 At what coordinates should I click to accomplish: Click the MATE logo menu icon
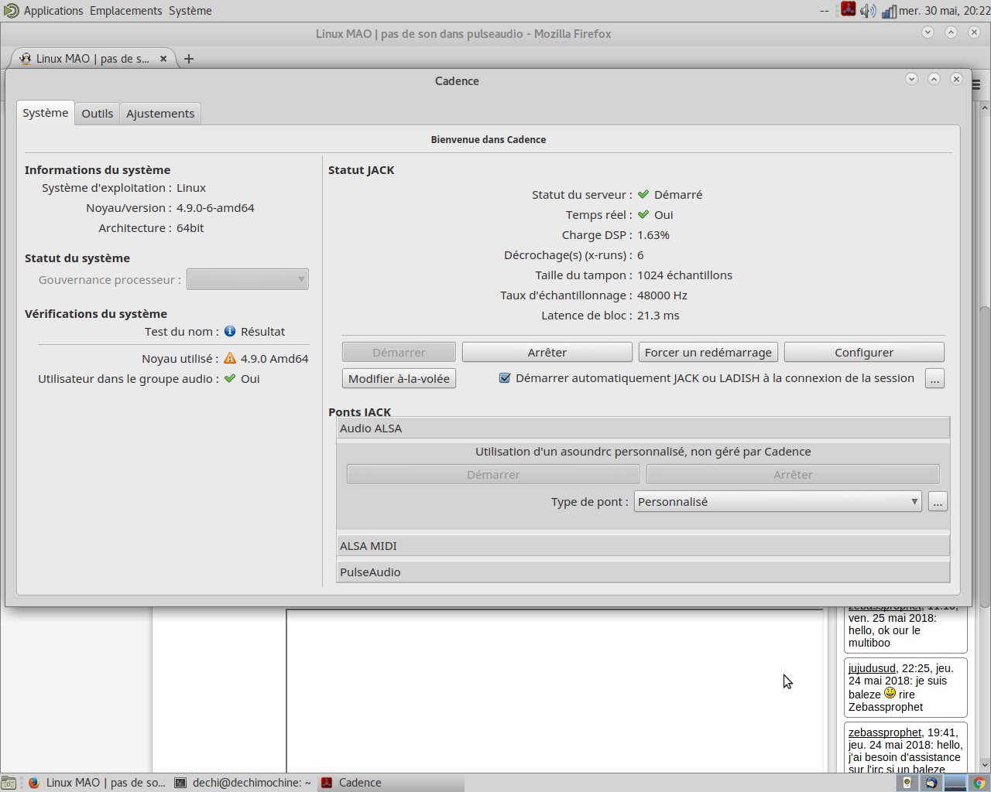tap(11, 11)
